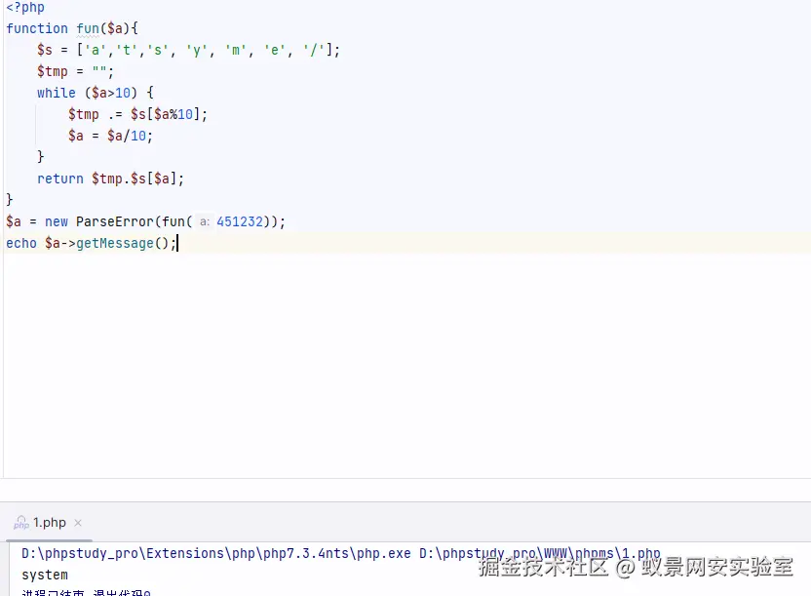The image size is (811, 596).
Task: Click the echo statement on the highlighted line
Action: point(21,243)
